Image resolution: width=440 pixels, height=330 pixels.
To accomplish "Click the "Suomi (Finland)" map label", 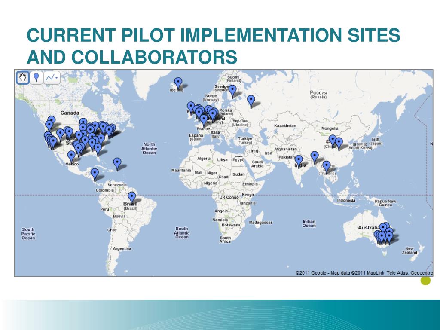I will (233, 79).
